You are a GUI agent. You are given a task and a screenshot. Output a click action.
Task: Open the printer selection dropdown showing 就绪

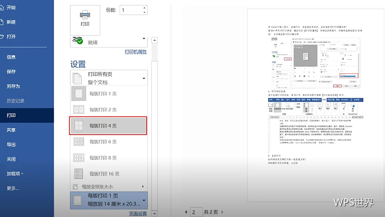[x=109, y=42]
